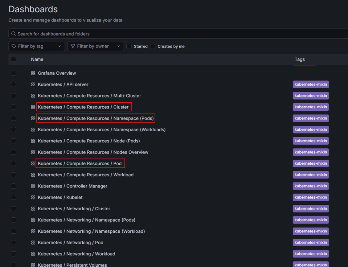The width and height of the screenshot is (348, 267).
Task: Click the dashboard icon for Compute Resources / Workload
Action: click(33, 175)
